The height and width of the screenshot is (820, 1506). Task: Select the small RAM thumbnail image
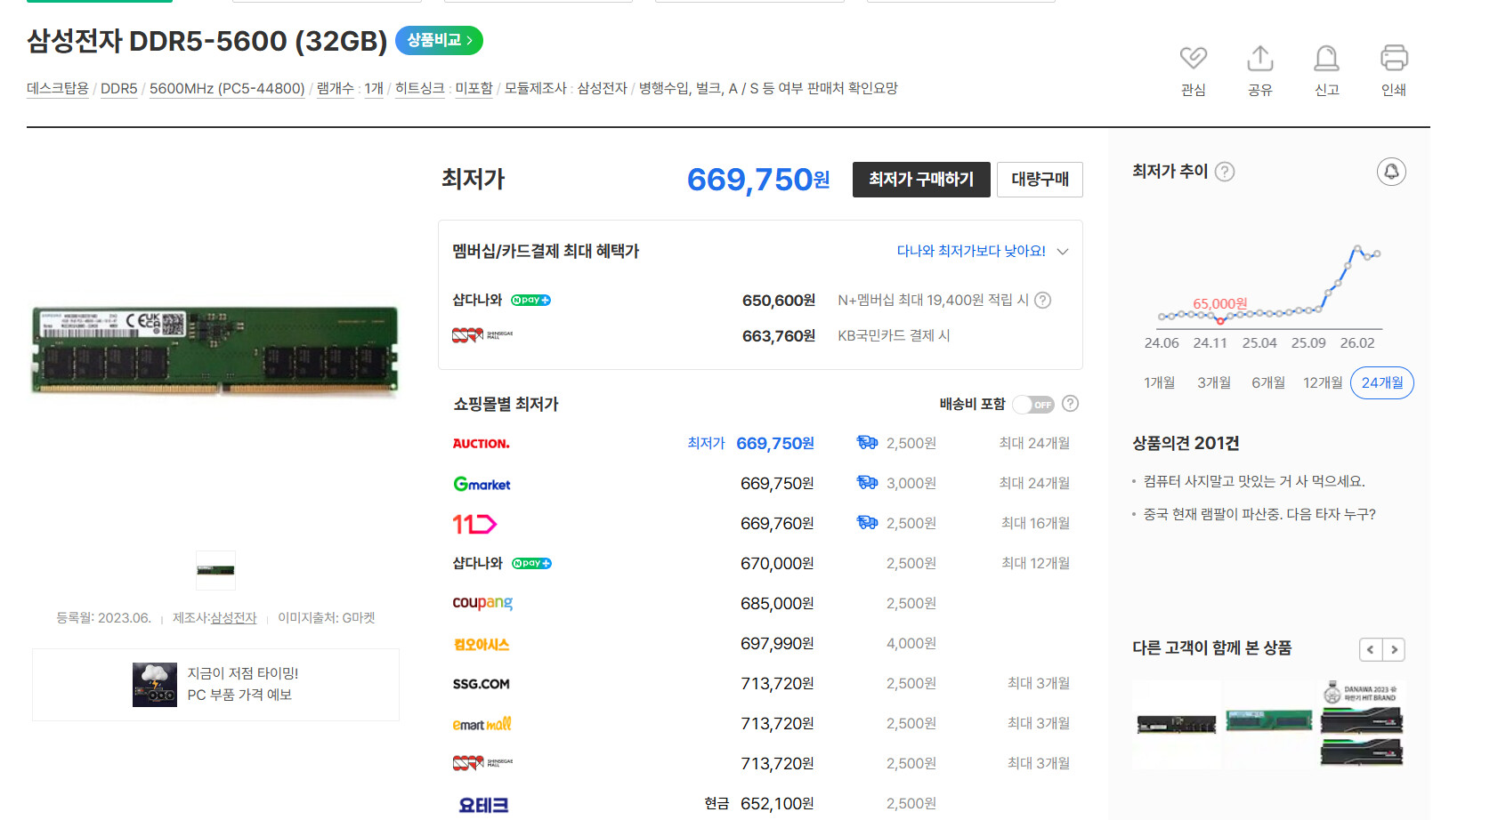(215, 570)
